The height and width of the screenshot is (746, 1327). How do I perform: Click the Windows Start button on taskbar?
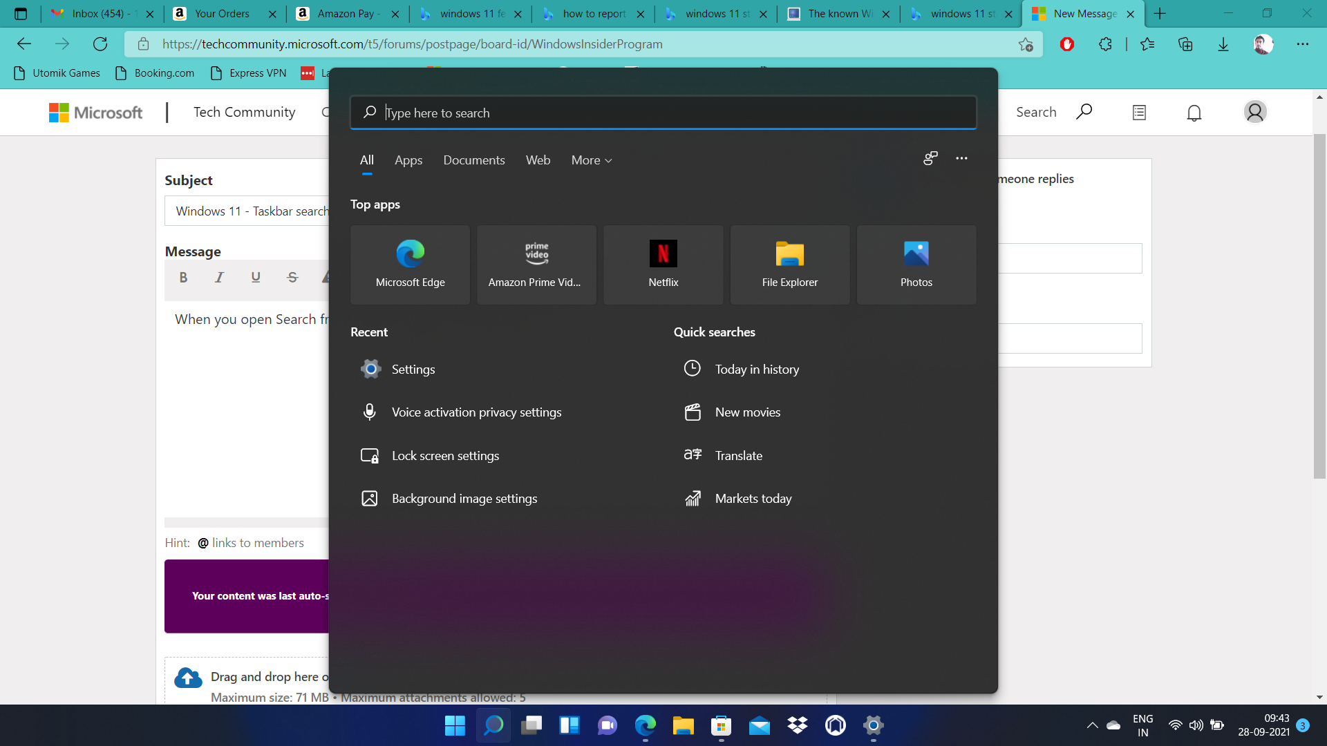[455, 725]
